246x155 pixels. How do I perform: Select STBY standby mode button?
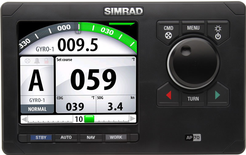pos(41,137)
